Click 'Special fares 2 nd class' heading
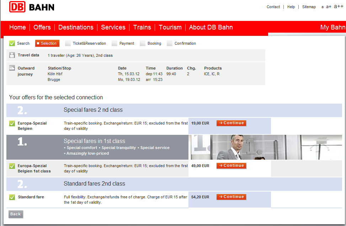Image resolution: width=346 pixels, height=226 pixels. 93,110
